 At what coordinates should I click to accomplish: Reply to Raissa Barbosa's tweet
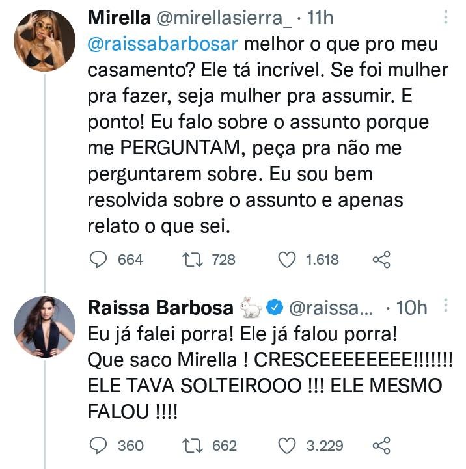click(x=98, y=446)
